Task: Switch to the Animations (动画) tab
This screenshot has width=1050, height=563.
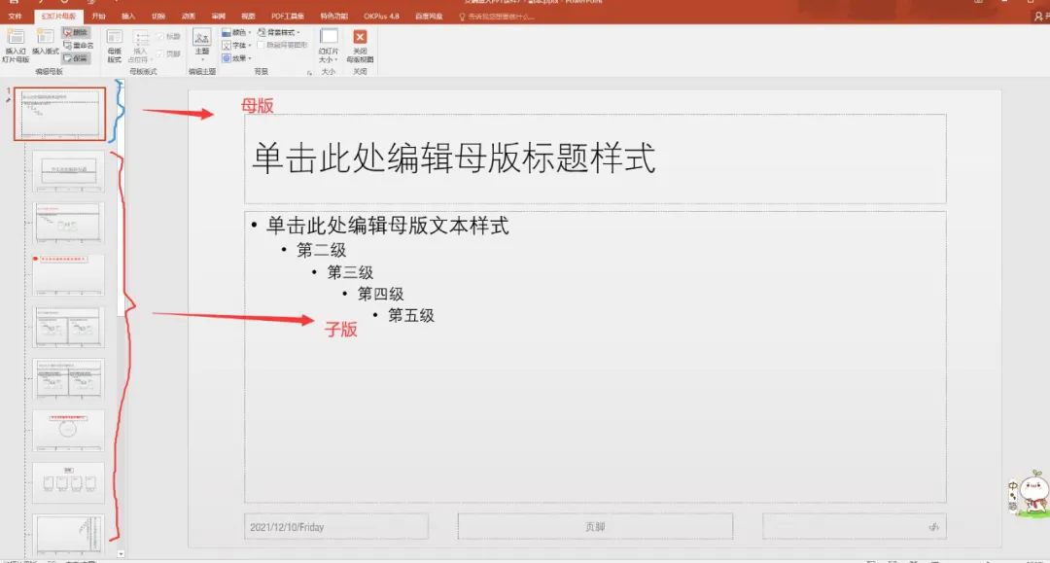Action: [x=189, y=17]
